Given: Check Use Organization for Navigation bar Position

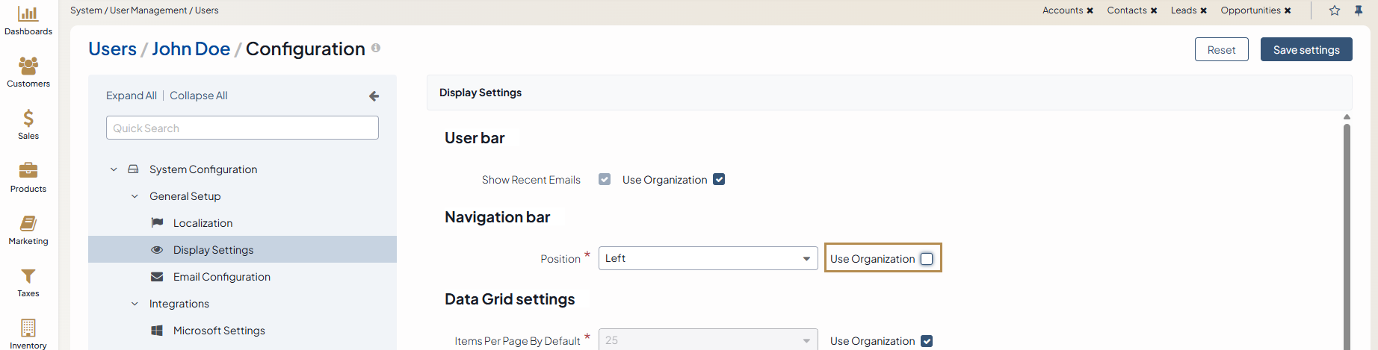Looking at the screenshot, I should (x=927, y=259).
